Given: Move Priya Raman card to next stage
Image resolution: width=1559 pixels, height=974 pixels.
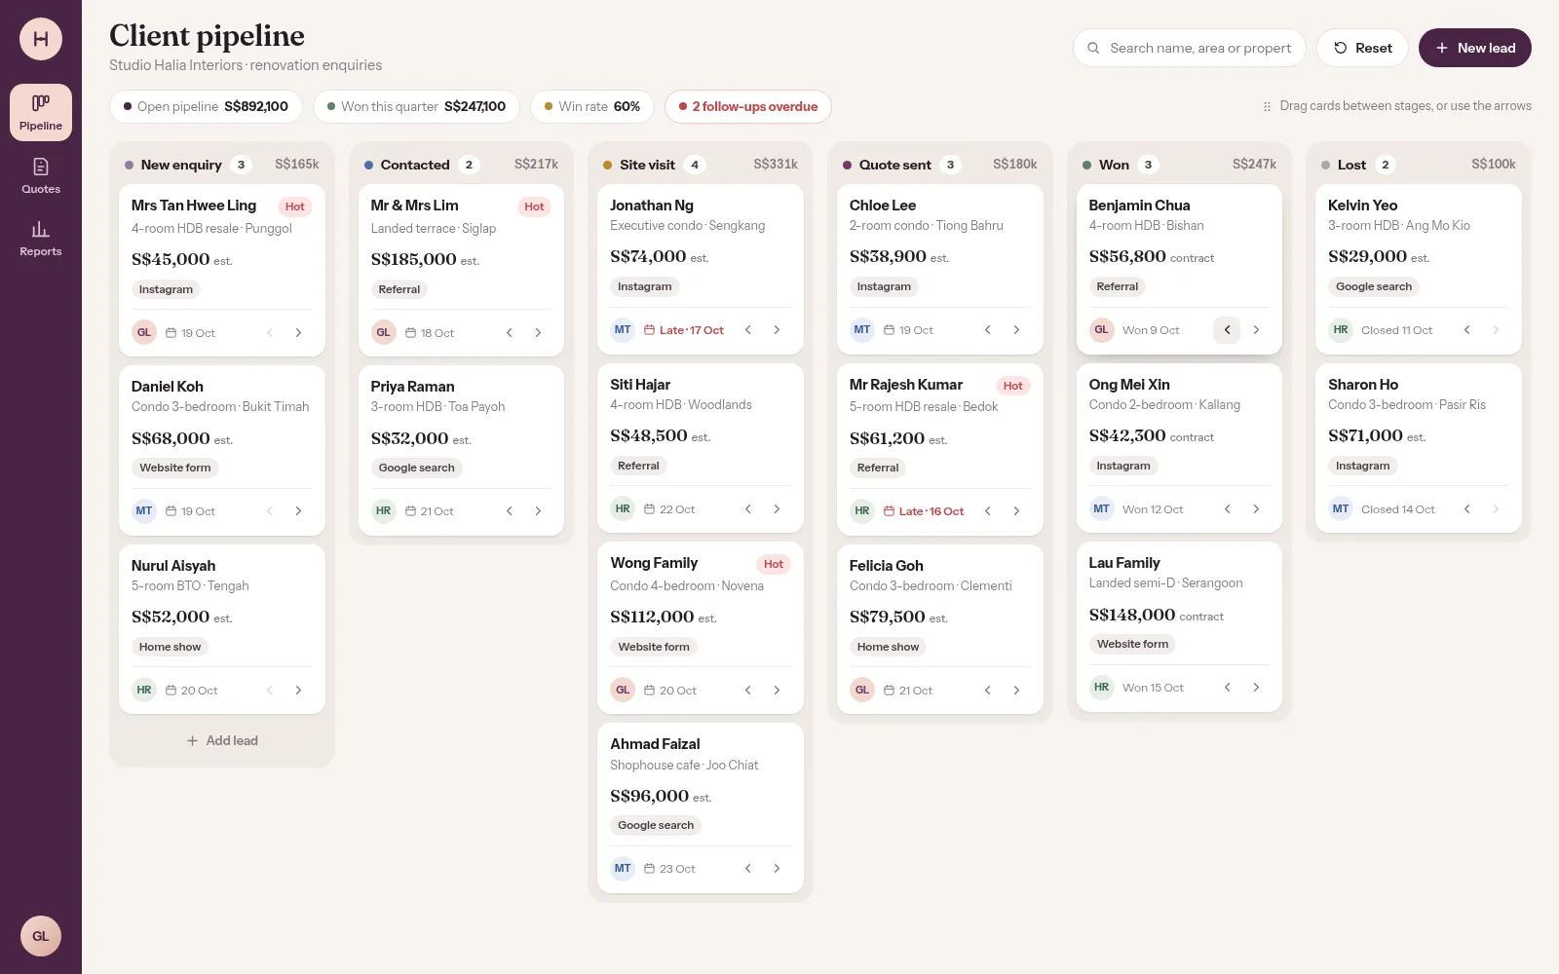Looking at the screenshot, I should coord(538,511).
